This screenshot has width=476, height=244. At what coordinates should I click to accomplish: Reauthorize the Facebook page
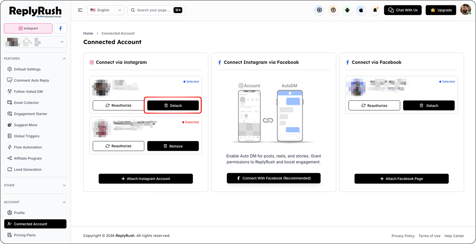coord(374,106)
